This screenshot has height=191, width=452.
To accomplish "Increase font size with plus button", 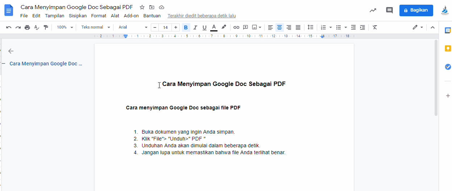I will pyautogui.click(x=176, y=27).
